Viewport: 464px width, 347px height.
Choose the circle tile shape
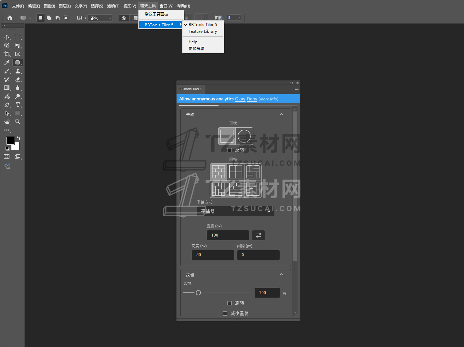click(244, 136)
